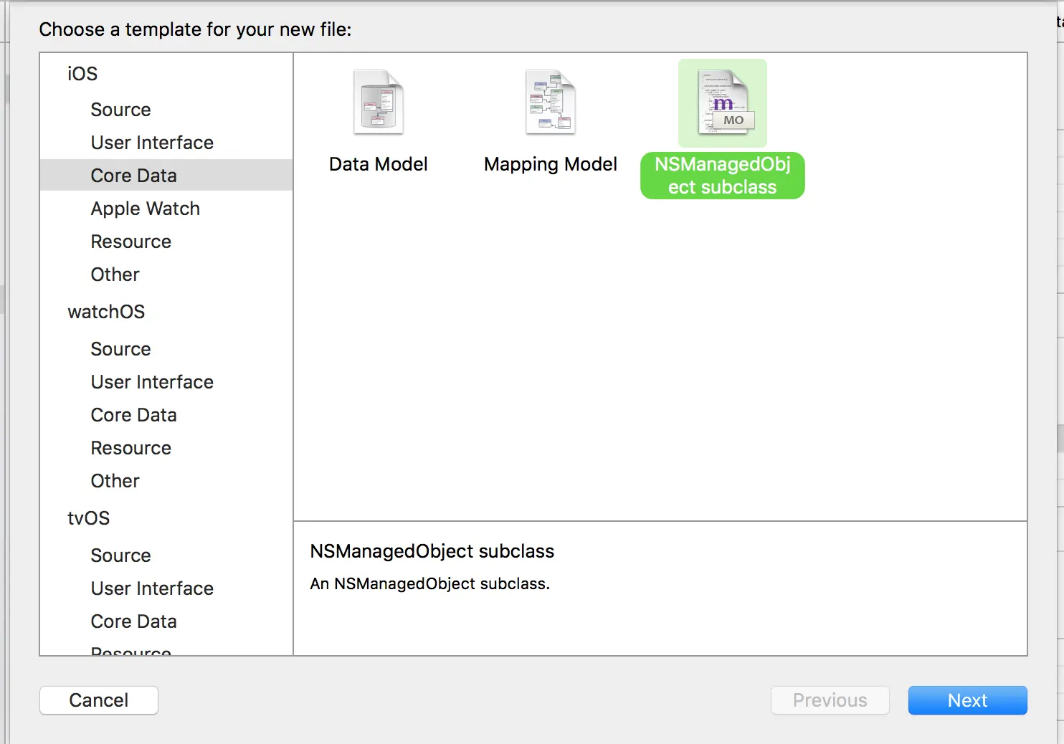Click Next to continue
Viewport: 1064px width, 744px height.
pos(968,700)
